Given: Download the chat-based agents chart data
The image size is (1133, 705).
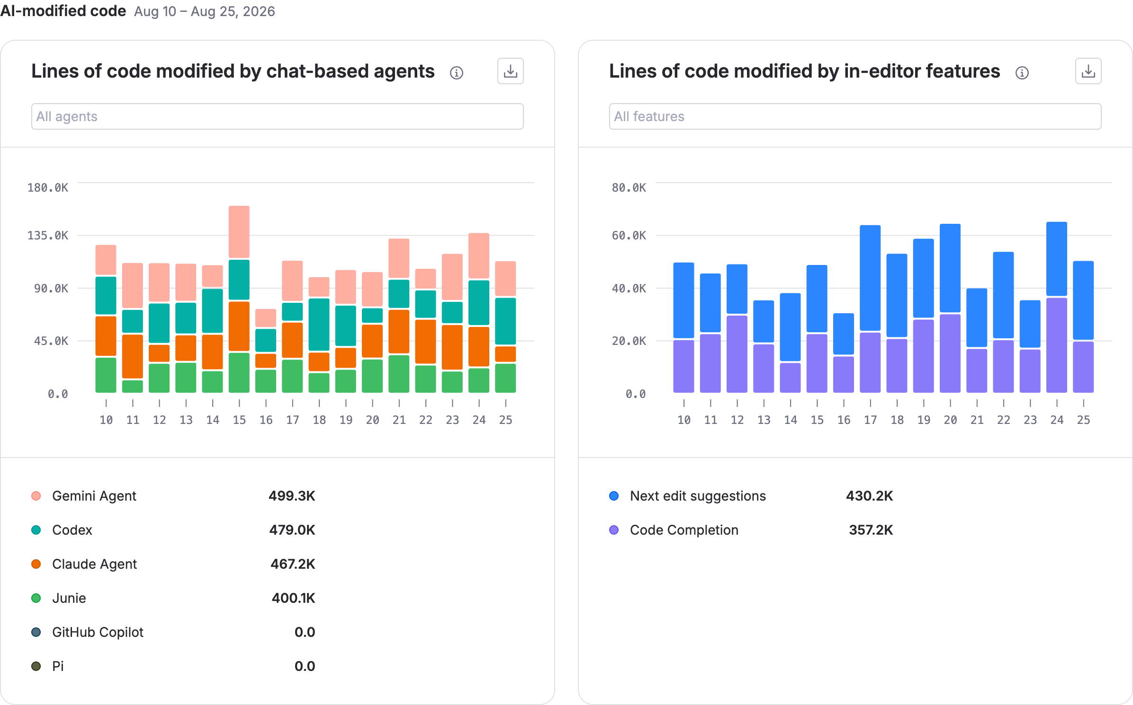Looking at the screenshot, I should [510, 71].
